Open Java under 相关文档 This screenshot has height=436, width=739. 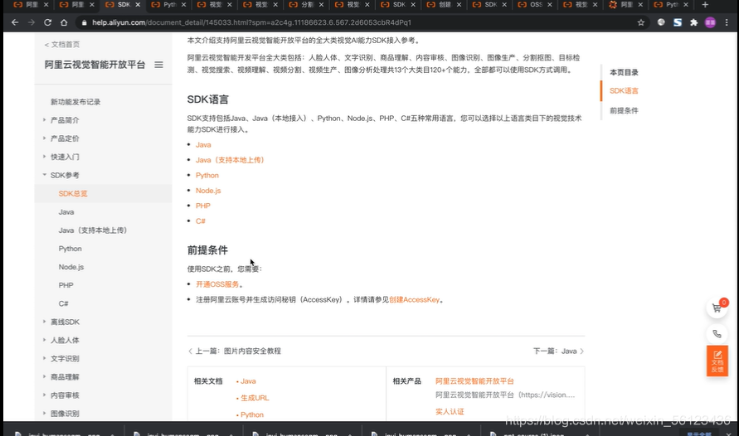[248, 381]
